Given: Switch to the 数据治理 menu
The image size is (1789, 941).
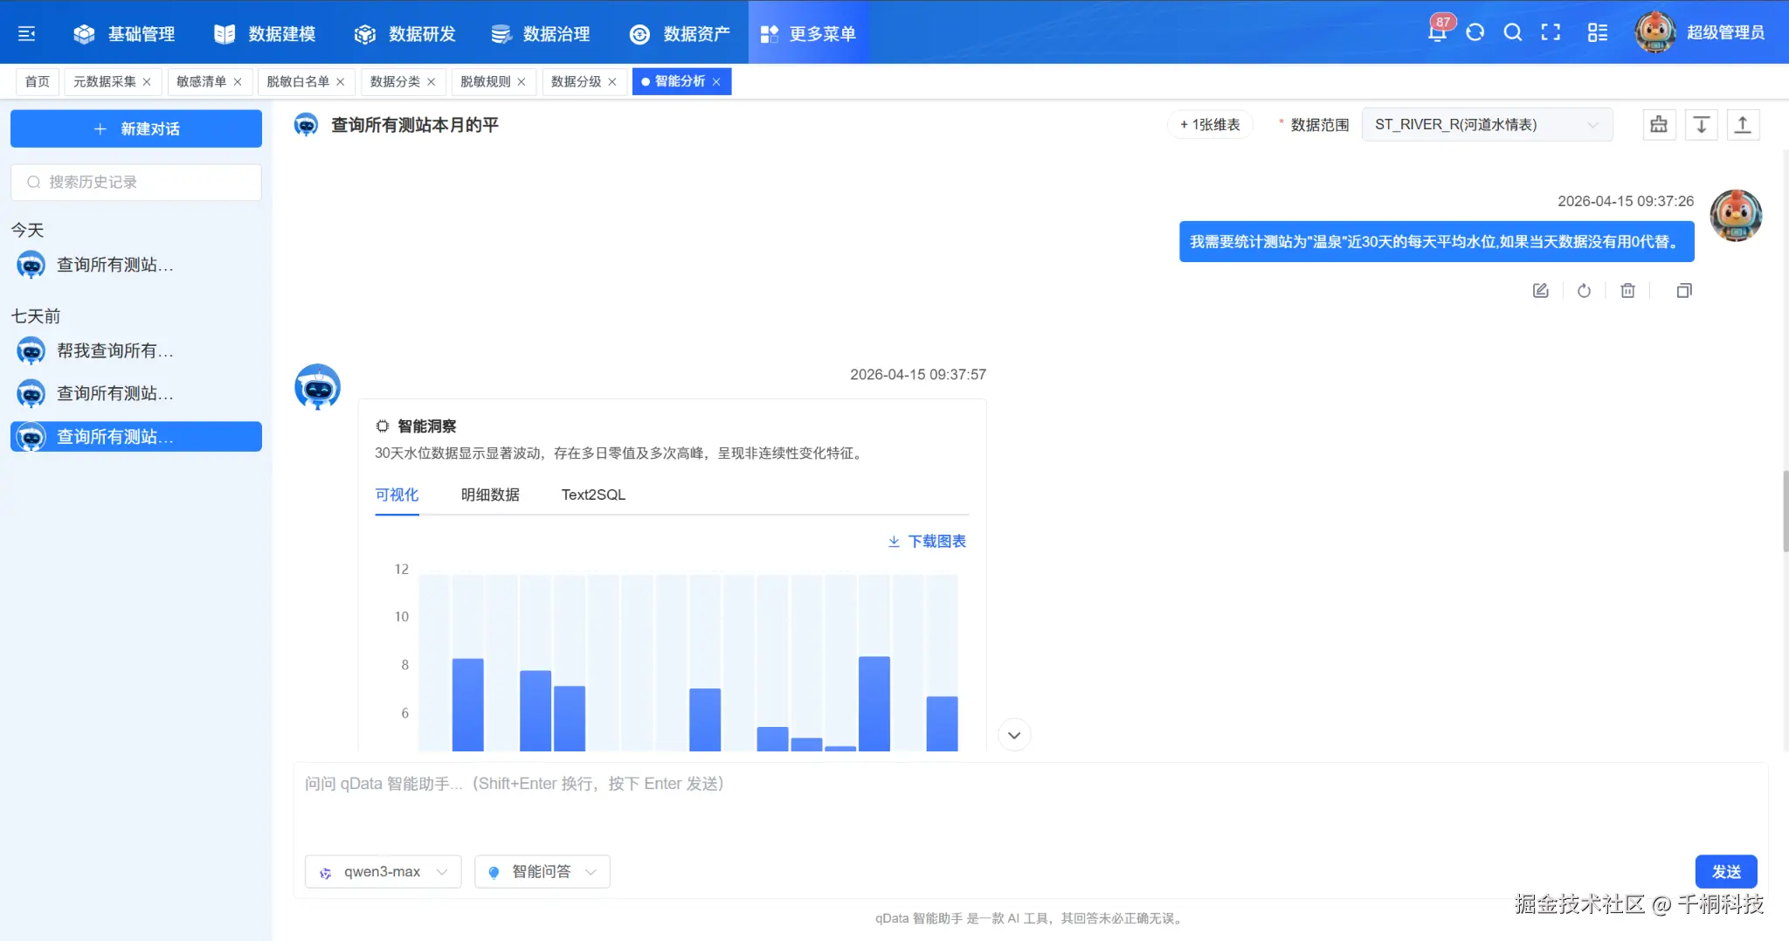Looking at the screenshot, I should (x=541, y=34).
